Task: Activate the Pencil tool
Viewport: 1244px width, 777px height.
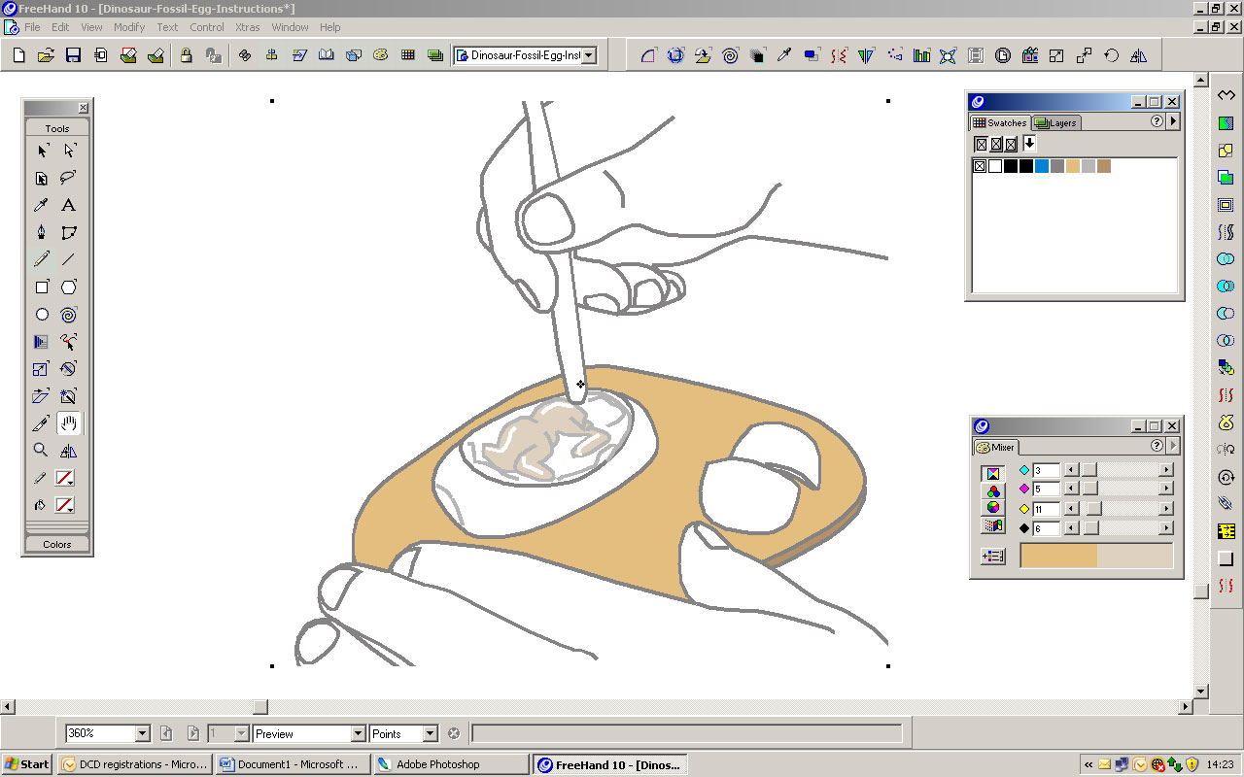Action: (42, 259)
